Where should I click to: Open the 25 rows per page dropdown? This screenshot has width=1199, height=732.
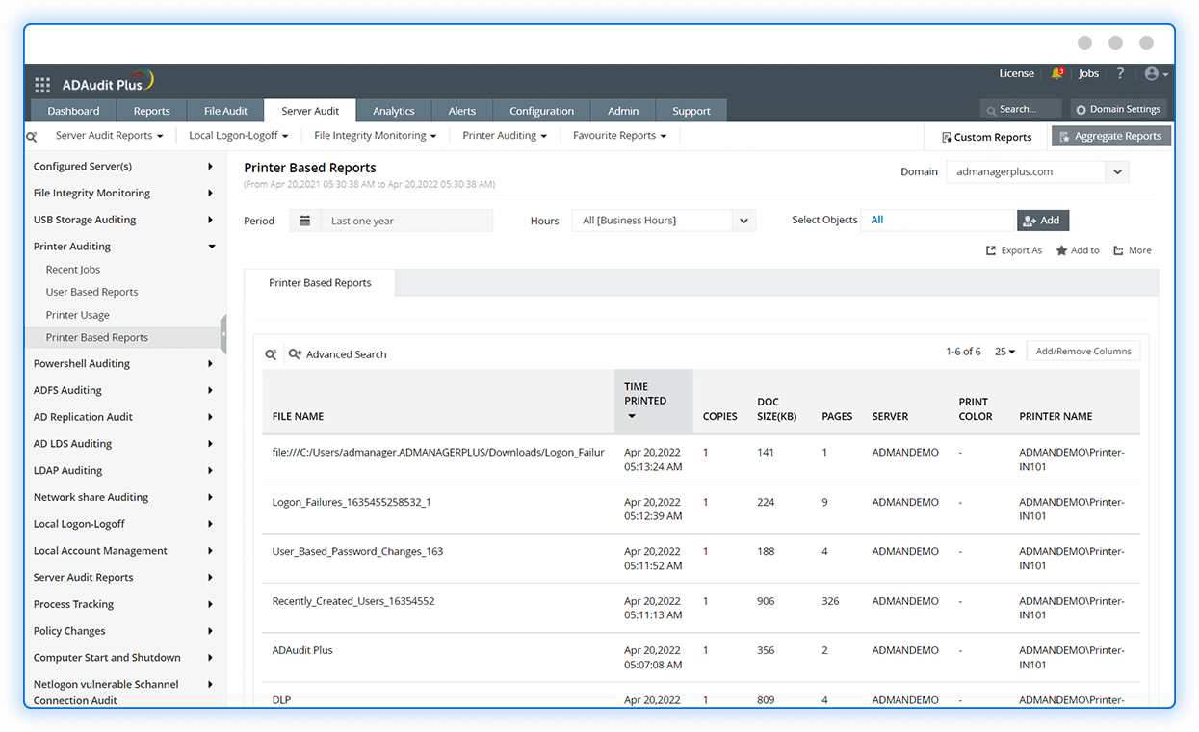tap(1004, 352)
